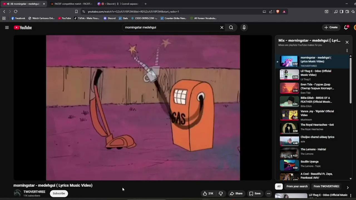Click the media control music note icon
The image size is (356, 200).
point(336,11)
